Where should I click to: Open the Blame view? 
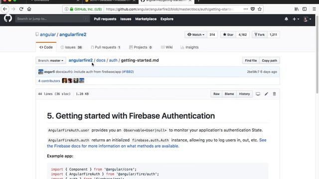tap(229, 94)
